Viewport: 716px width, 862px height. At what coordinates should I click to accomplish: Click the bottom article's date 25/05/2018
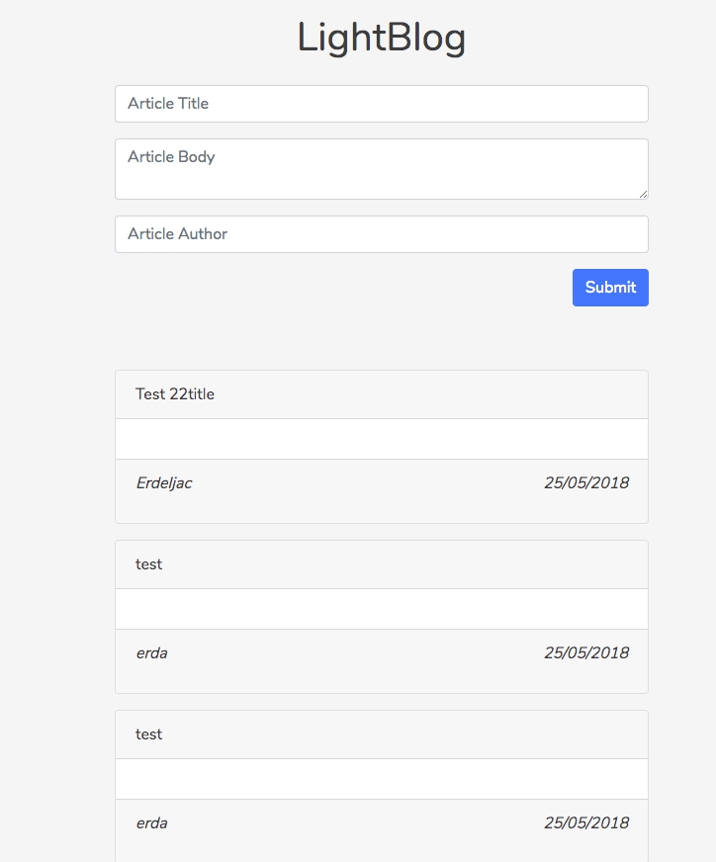pos(585,823)
